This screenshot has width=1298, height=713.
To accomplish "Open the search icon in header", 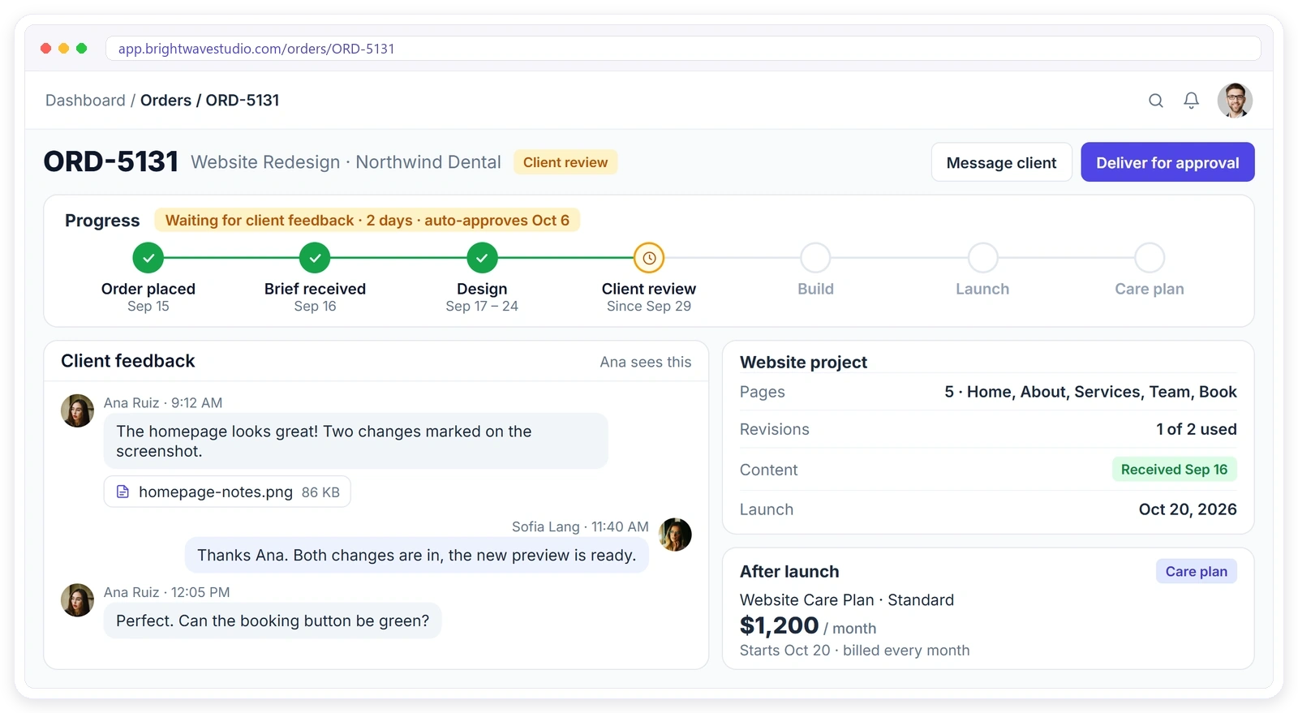I will click(1156, 101).
